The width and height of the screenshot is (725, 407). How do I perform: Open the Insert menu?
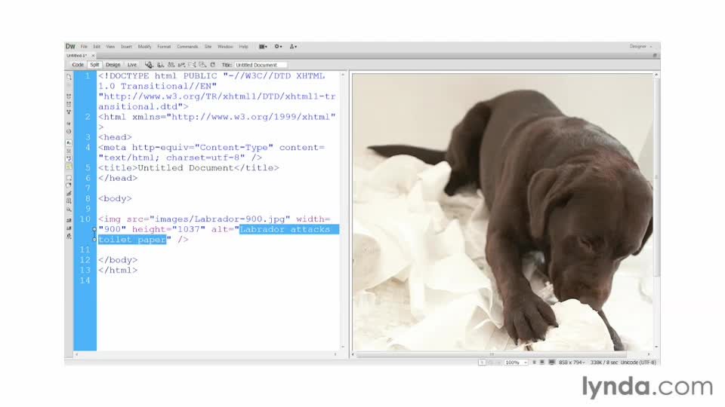(x=126, y=47)
